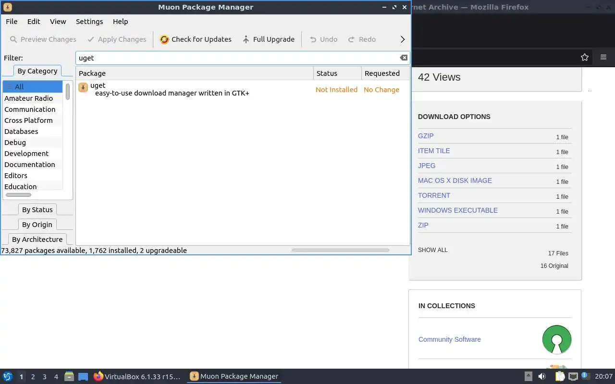Open the Edit menu
This screenshot has width=615, height=384.
(34, 21)
